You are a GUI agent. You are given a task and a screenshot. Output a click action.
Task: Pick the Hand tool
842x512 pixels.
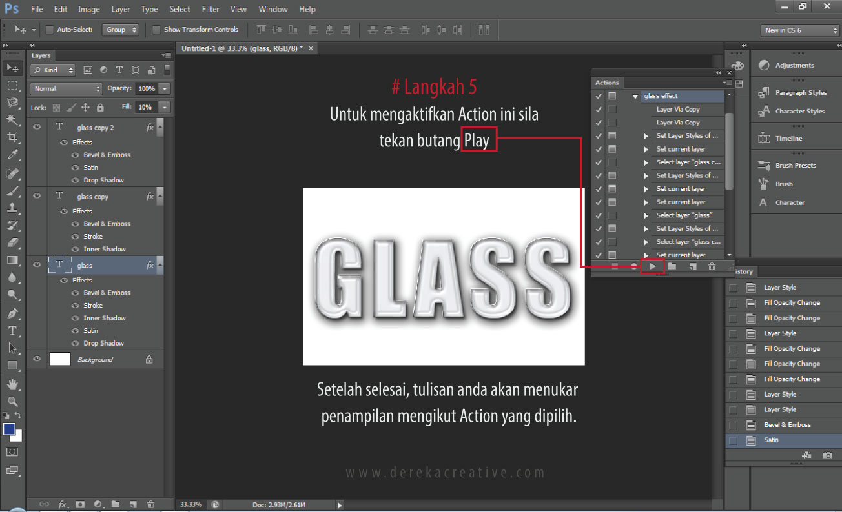pos(12,384)
